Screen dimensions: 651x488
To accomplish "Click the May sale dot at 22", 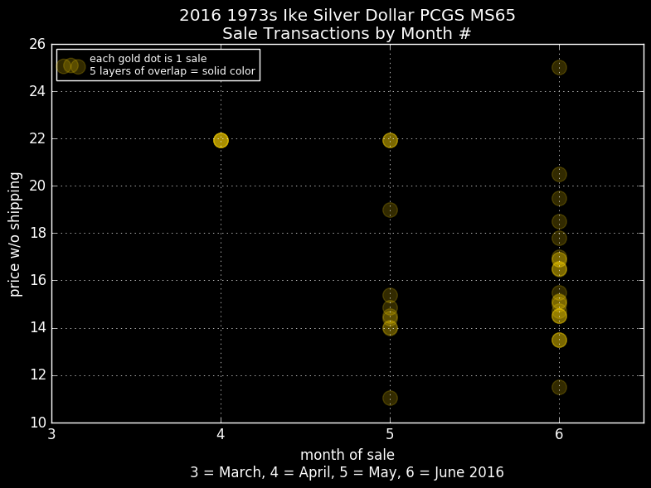I will [390, 141].
